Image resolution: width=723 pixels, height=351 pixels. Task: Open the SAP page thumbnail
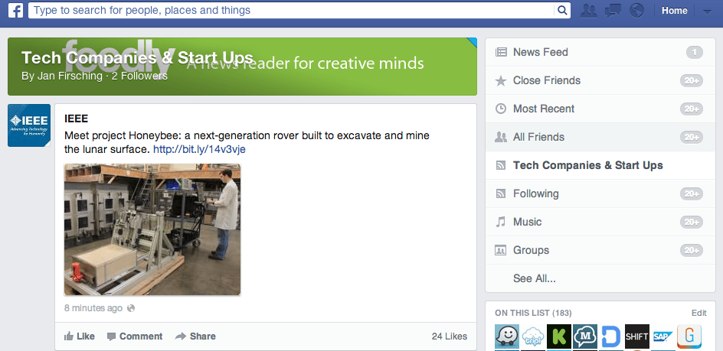663,336
